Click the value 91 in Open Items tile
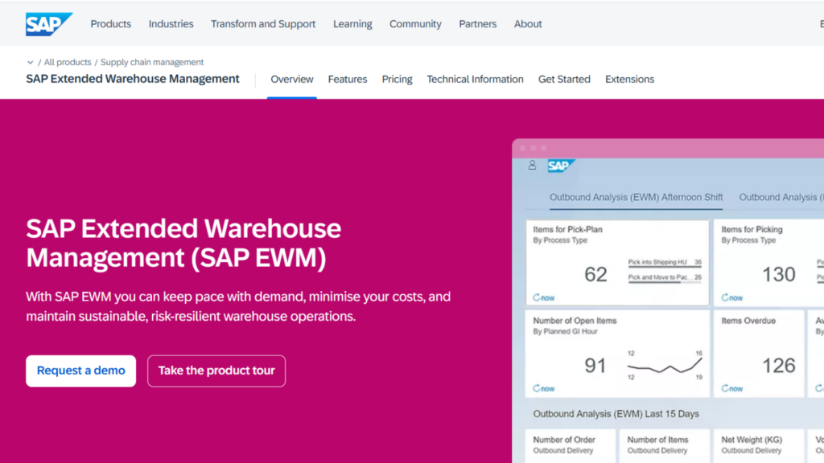The height and width of the screenshot is (463, 824). pos(595,366)
